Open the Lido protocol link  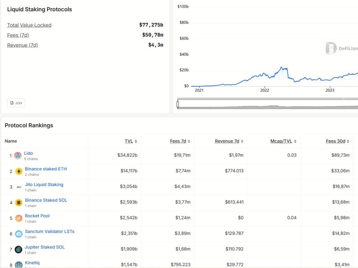[x=28, y=153]
